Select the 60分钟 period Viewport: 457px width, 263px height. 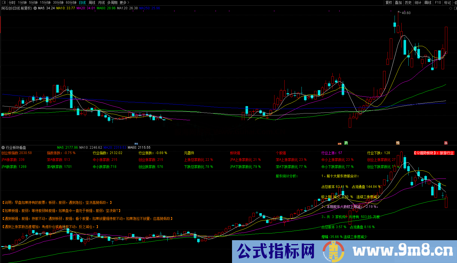click(71, 3)
